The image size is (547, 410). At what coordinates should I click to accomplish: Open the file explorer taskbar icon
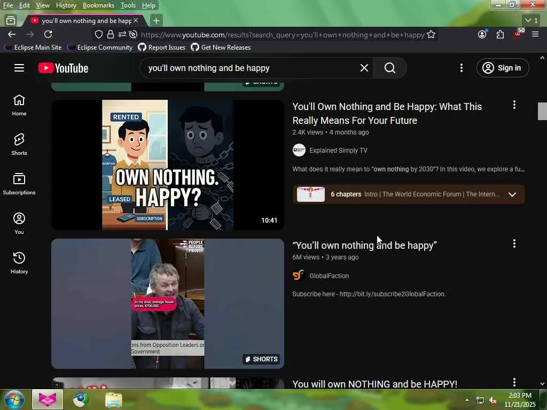(114, 399)
